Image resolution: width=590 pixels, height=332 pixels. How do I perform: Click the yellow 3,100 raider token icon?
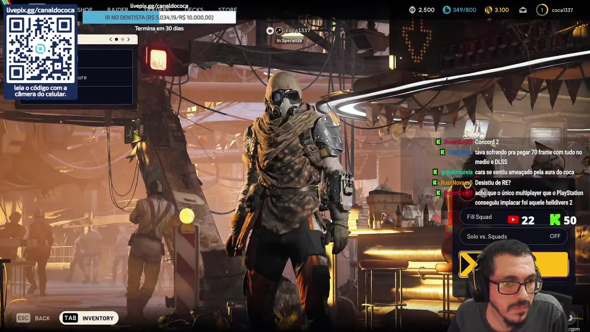click(x=489, y=10)
